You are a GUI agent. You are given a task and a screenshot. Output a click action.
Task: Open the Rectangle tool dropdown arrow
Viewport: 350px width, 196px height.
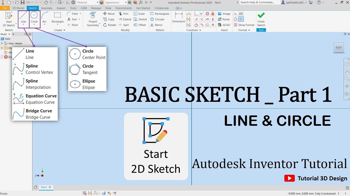click(x=57, y=25)
